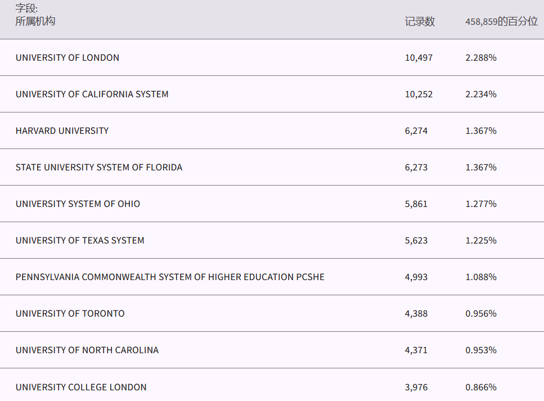Click the 0.866% percentage value

[481, 387]
